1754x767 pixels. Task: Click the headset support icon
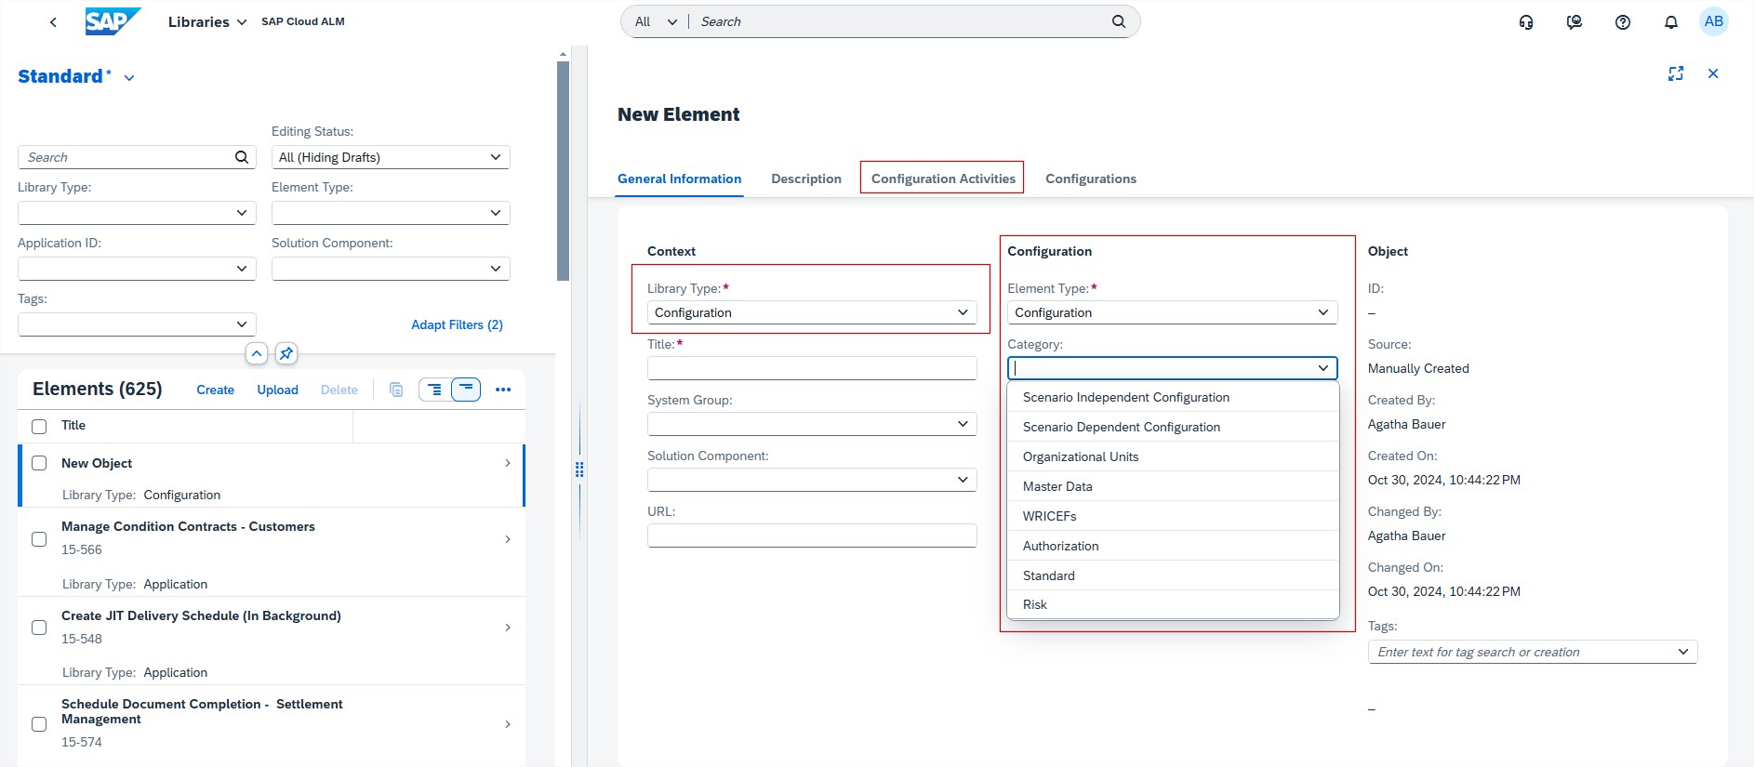click(x=1525, y=22)
